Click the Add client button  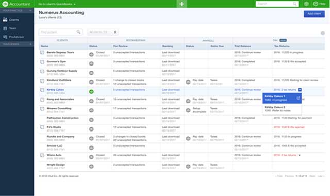pos(314,14)
